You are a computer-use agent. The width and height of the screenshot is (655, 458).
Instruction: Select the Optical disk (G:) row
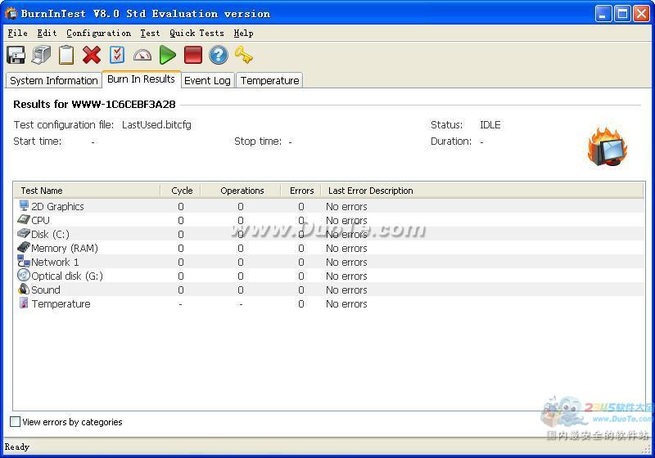click(x=329, y=276)
